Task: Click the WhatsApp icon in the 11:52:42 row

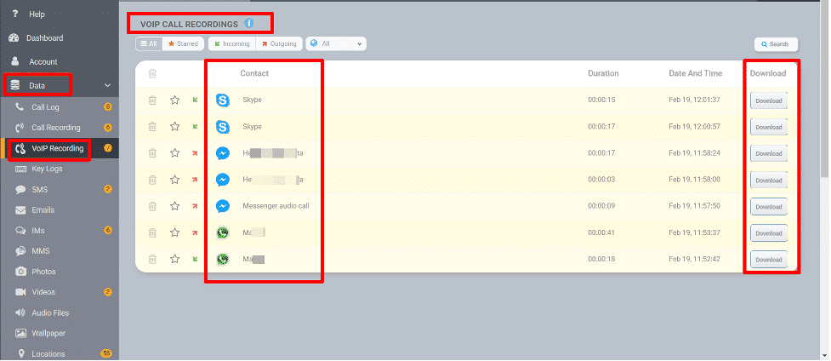Action: tap(223, 259)
